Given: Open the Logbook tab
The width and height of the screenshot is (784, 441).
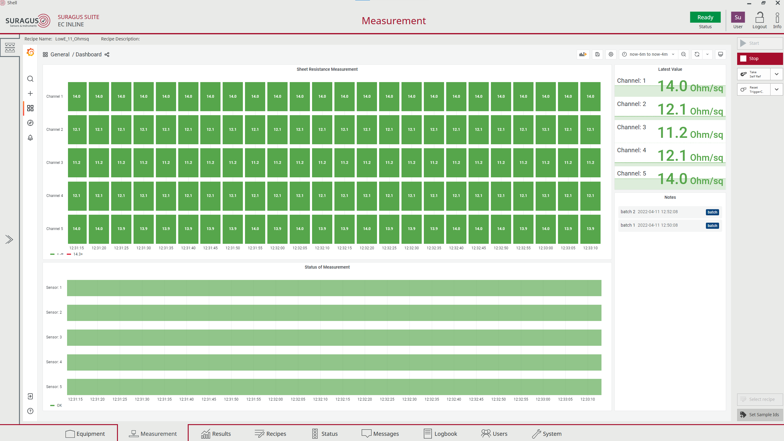Looking at the screenshot, I should [440, 434].
